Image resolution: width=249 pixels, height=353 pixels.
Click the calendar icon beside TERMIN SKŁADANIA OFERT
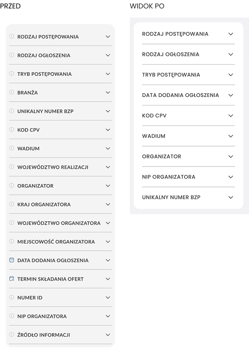pyautogui.click(x=12, y=279)
